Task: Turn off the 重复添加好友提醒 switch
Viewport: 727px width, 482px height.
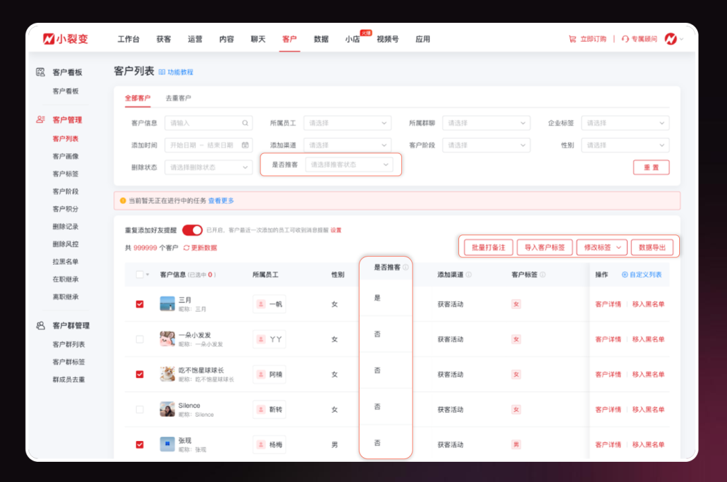Action: point(192,230)
